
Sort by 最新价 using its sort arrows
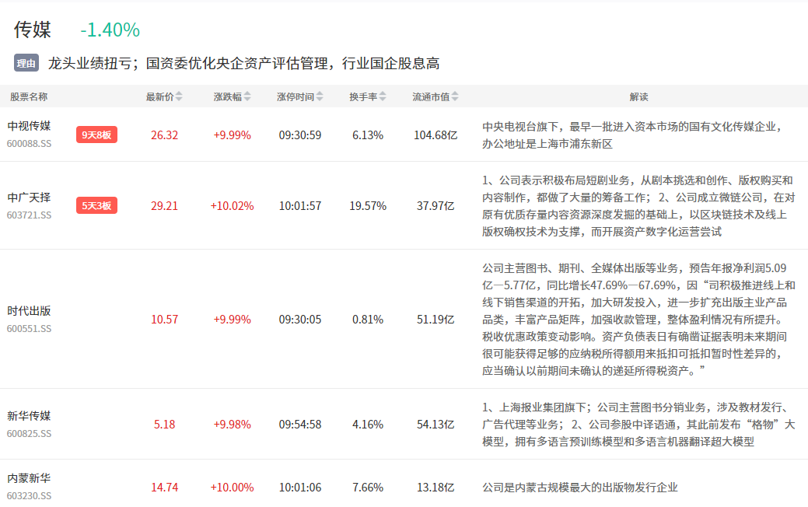(x=179, y=97)
